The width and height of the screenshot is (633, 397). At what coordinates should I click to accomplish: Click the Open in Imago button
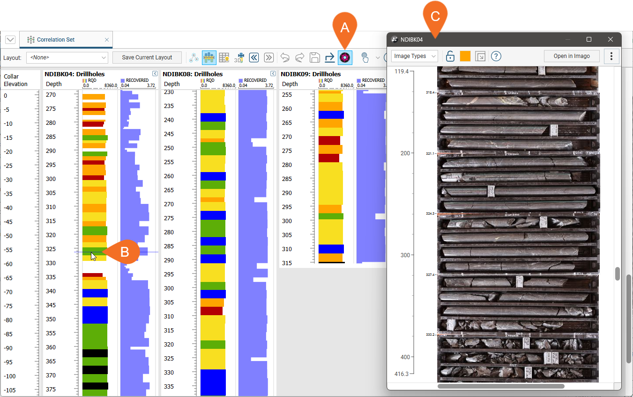(572, 56)
